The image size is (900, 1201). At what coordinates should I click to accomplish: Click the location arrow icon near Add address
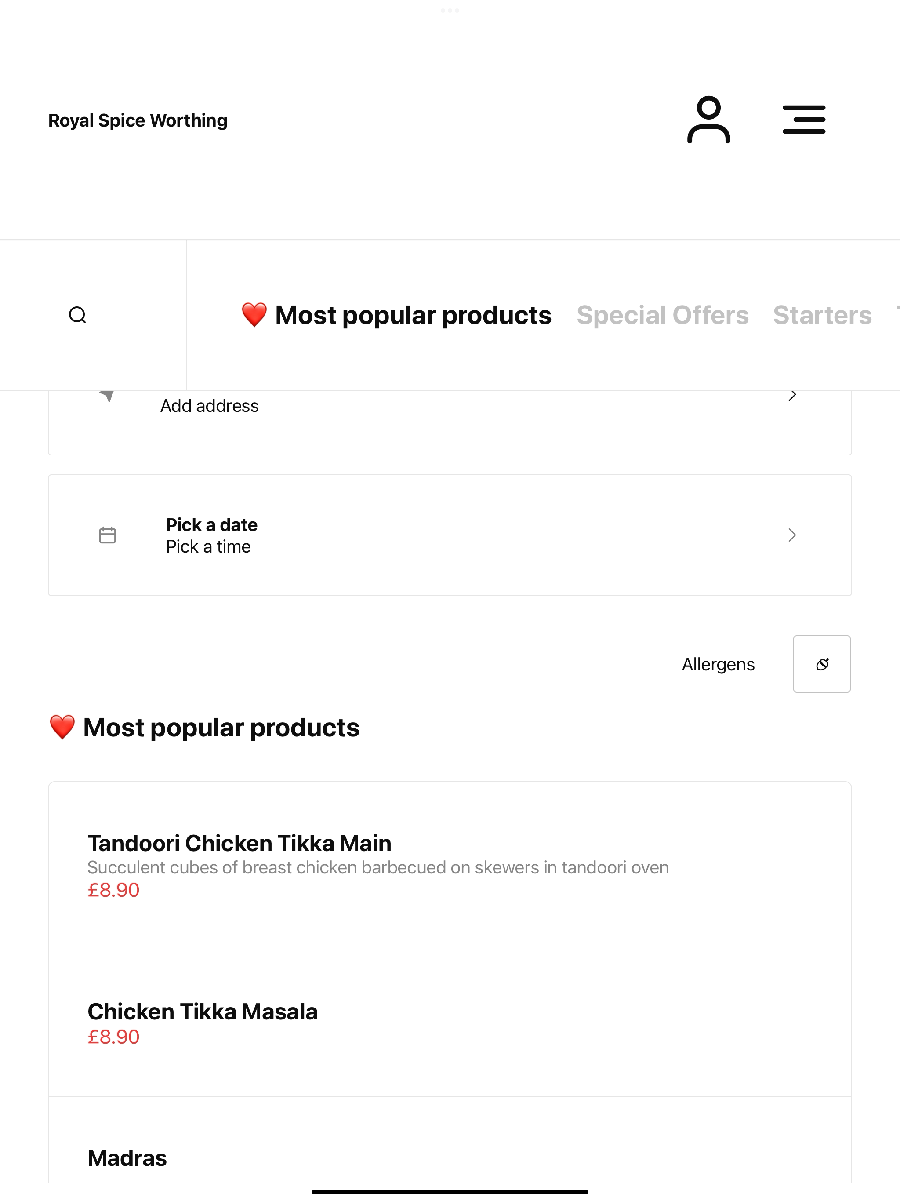108,396
